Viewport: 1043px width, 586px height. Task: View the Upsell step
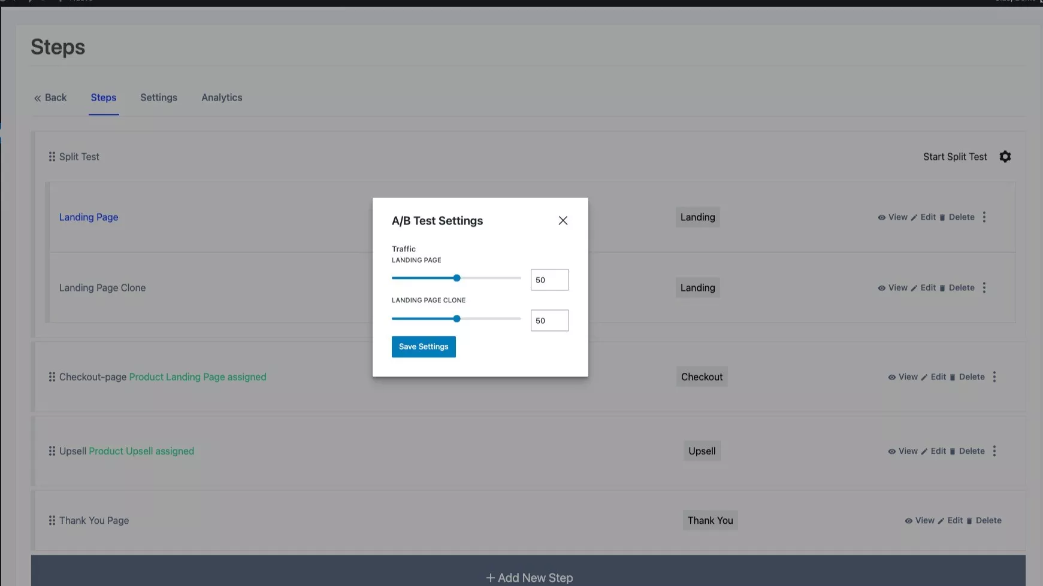click(903, 451)
